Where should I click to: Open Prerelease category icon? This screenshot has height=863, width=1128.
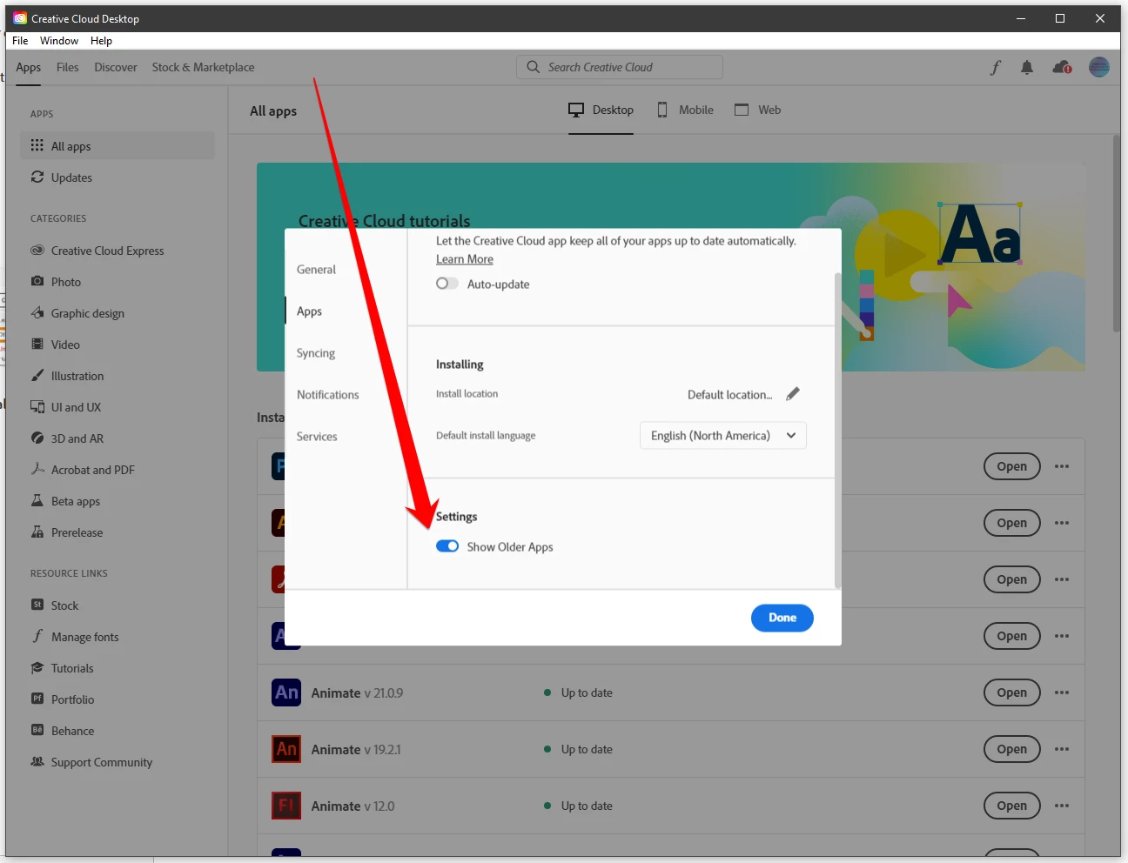37,532
